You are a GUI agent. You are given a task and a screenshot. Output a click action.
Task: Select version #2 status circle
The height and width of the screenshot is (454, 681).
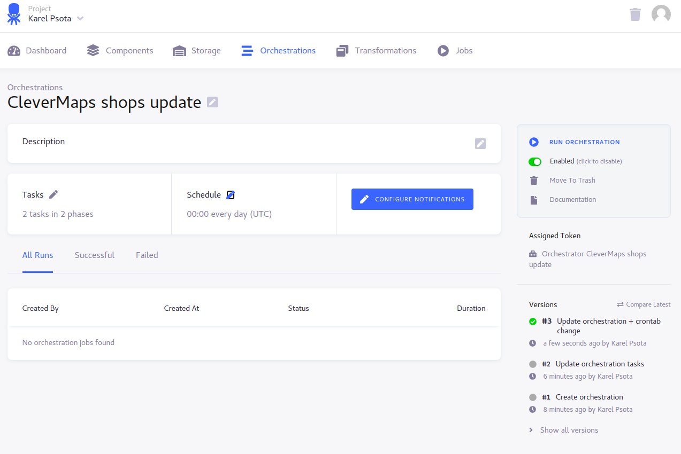pos(533,364)
